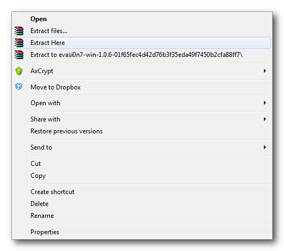Expand the Share with submenu arrow
This screenshot has width=284, height=251.
[x=265, y=119]
